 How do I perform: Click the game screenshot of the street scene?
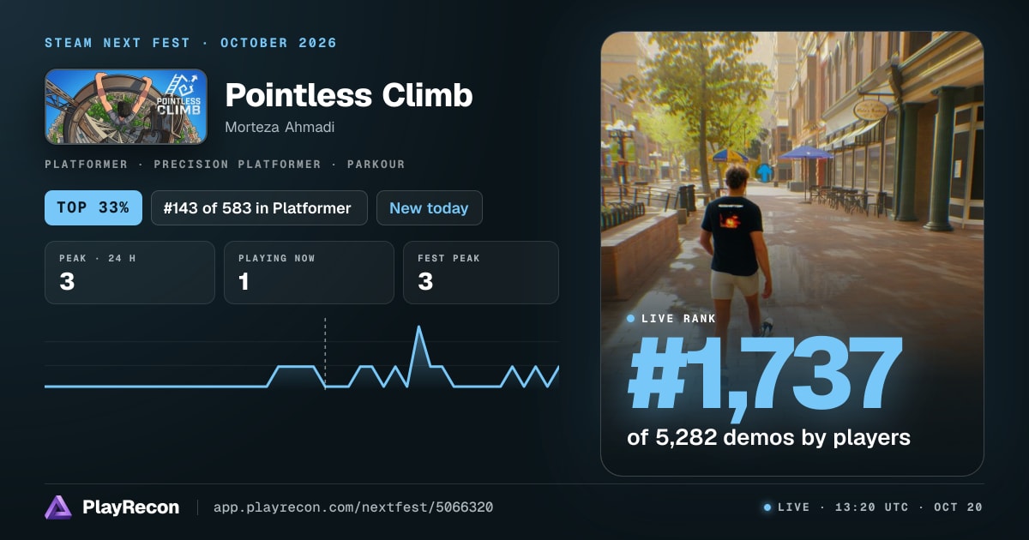coord(791,253)
